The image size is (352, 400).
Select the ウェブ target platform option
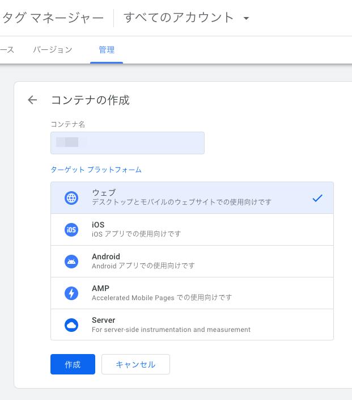pyautogui.click(x=192, y=197)
